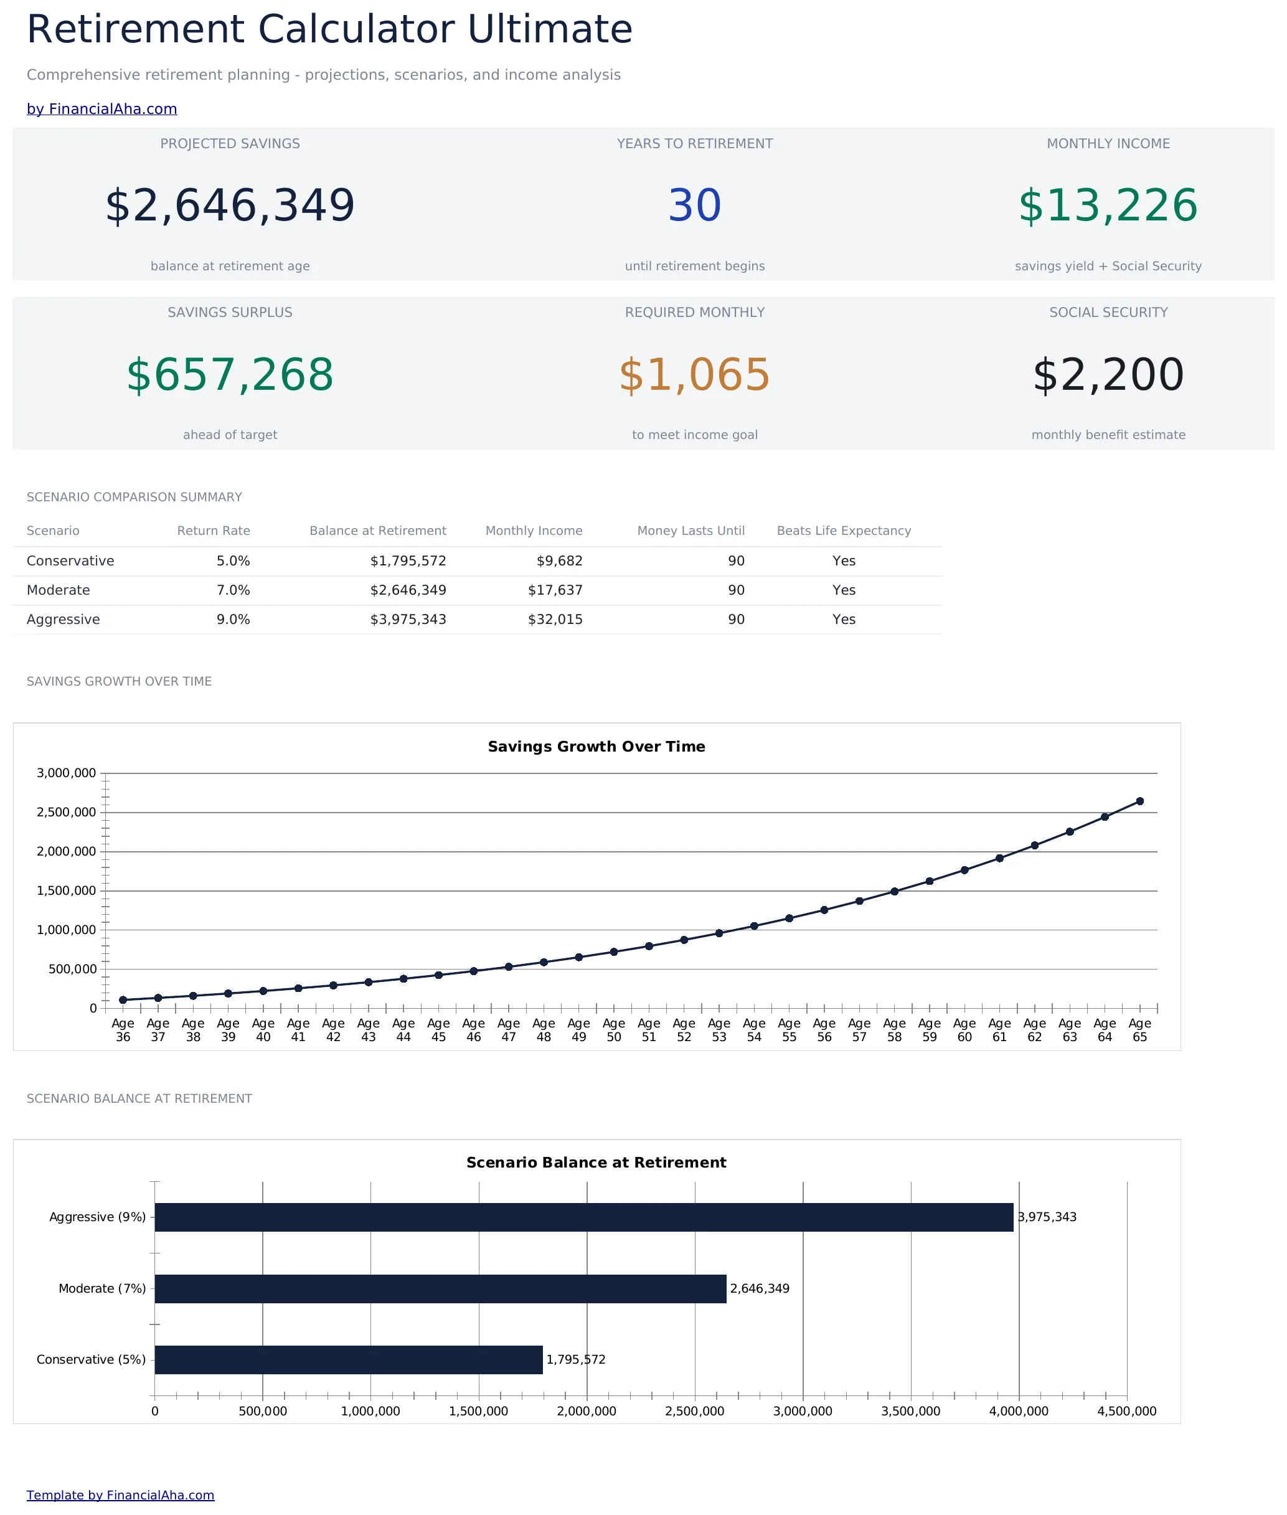1287x1515 pixels.
Task: Click the Savings Growth Over Time chart title
Action: click(597, 746)
